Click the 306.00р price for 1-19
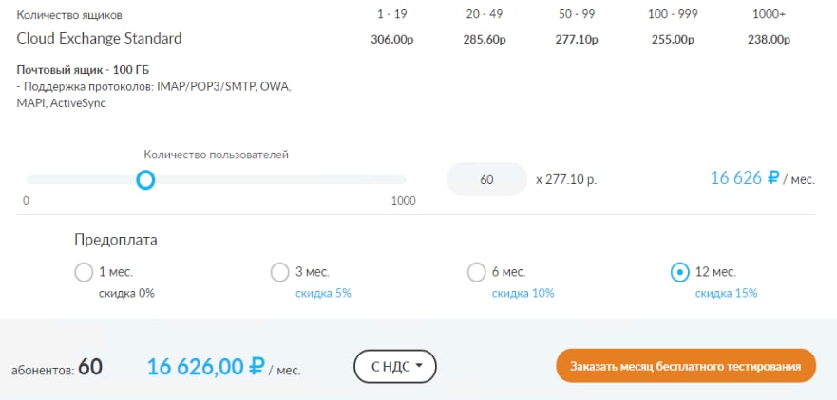Viewport: 837px width, 400px height. coord(391,40)
